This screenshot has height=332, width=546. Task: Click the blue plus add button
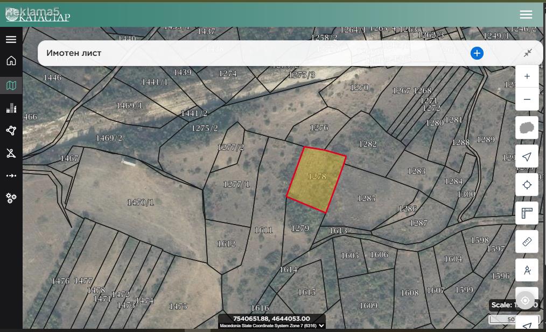tap(477, 53)
